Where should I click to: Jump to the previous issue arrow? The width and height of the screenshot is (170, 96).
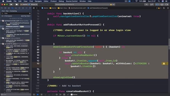coord(157,8)
